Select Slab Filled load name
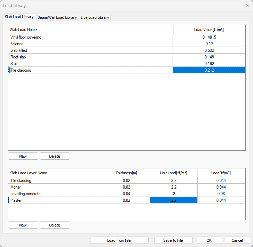Viewport: 253px width, 247px height. 19,50
